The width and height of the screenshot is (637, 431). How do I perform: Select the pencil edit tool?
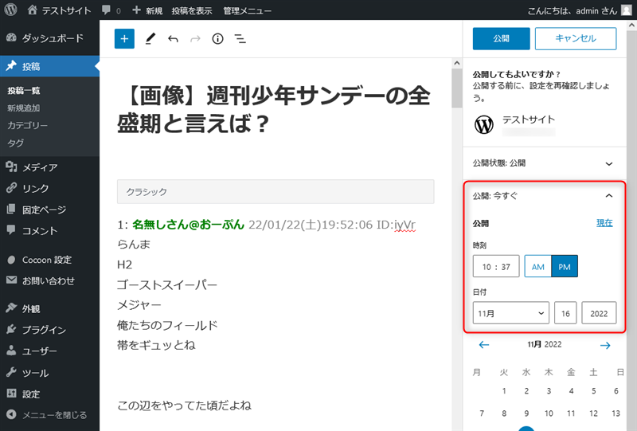(150, 38)
